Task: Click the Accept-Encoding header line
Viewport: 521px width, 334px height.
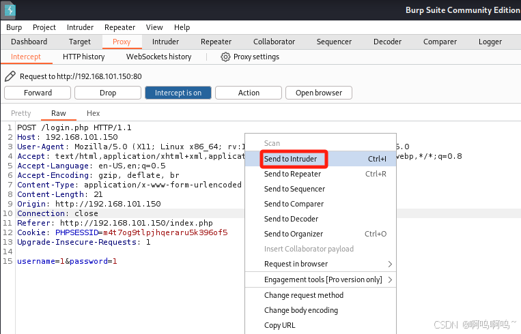Action: (98, 175)
